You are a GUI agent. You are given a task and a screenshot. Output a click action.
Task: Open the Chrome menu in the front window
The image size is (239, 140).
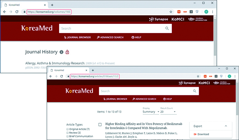click(235, 76)
